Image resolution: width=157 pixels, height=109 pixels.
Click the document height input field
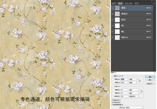point(124,93)
